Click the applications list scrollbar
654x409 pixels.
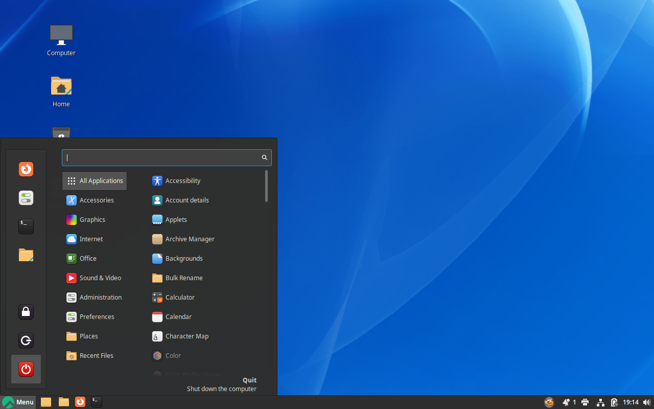(x=266, y=186)
